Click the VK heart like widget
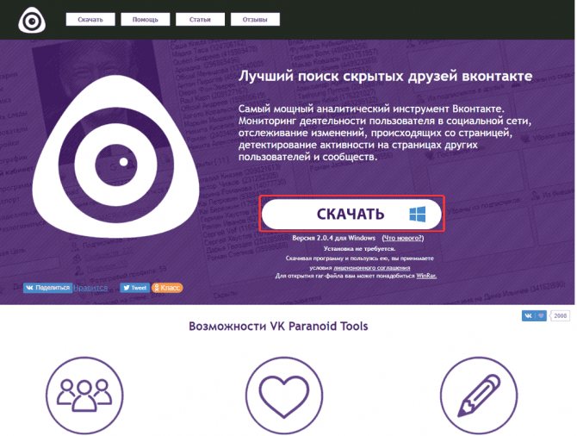577x436 pixels. pyautogui.click(x=534, y=315)
